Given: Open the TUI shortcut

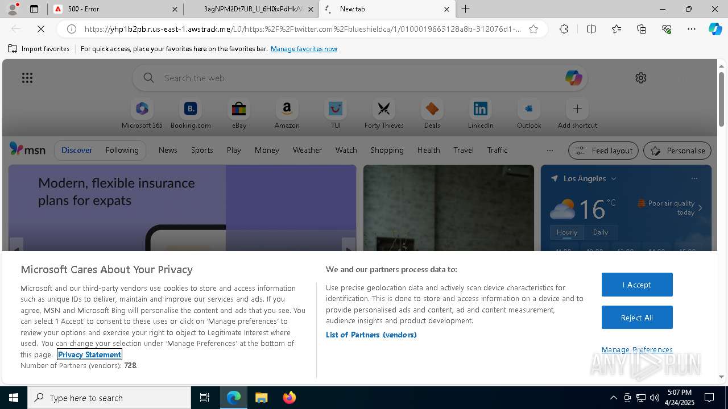Looking at the screenshot, I should pos(336,114).
